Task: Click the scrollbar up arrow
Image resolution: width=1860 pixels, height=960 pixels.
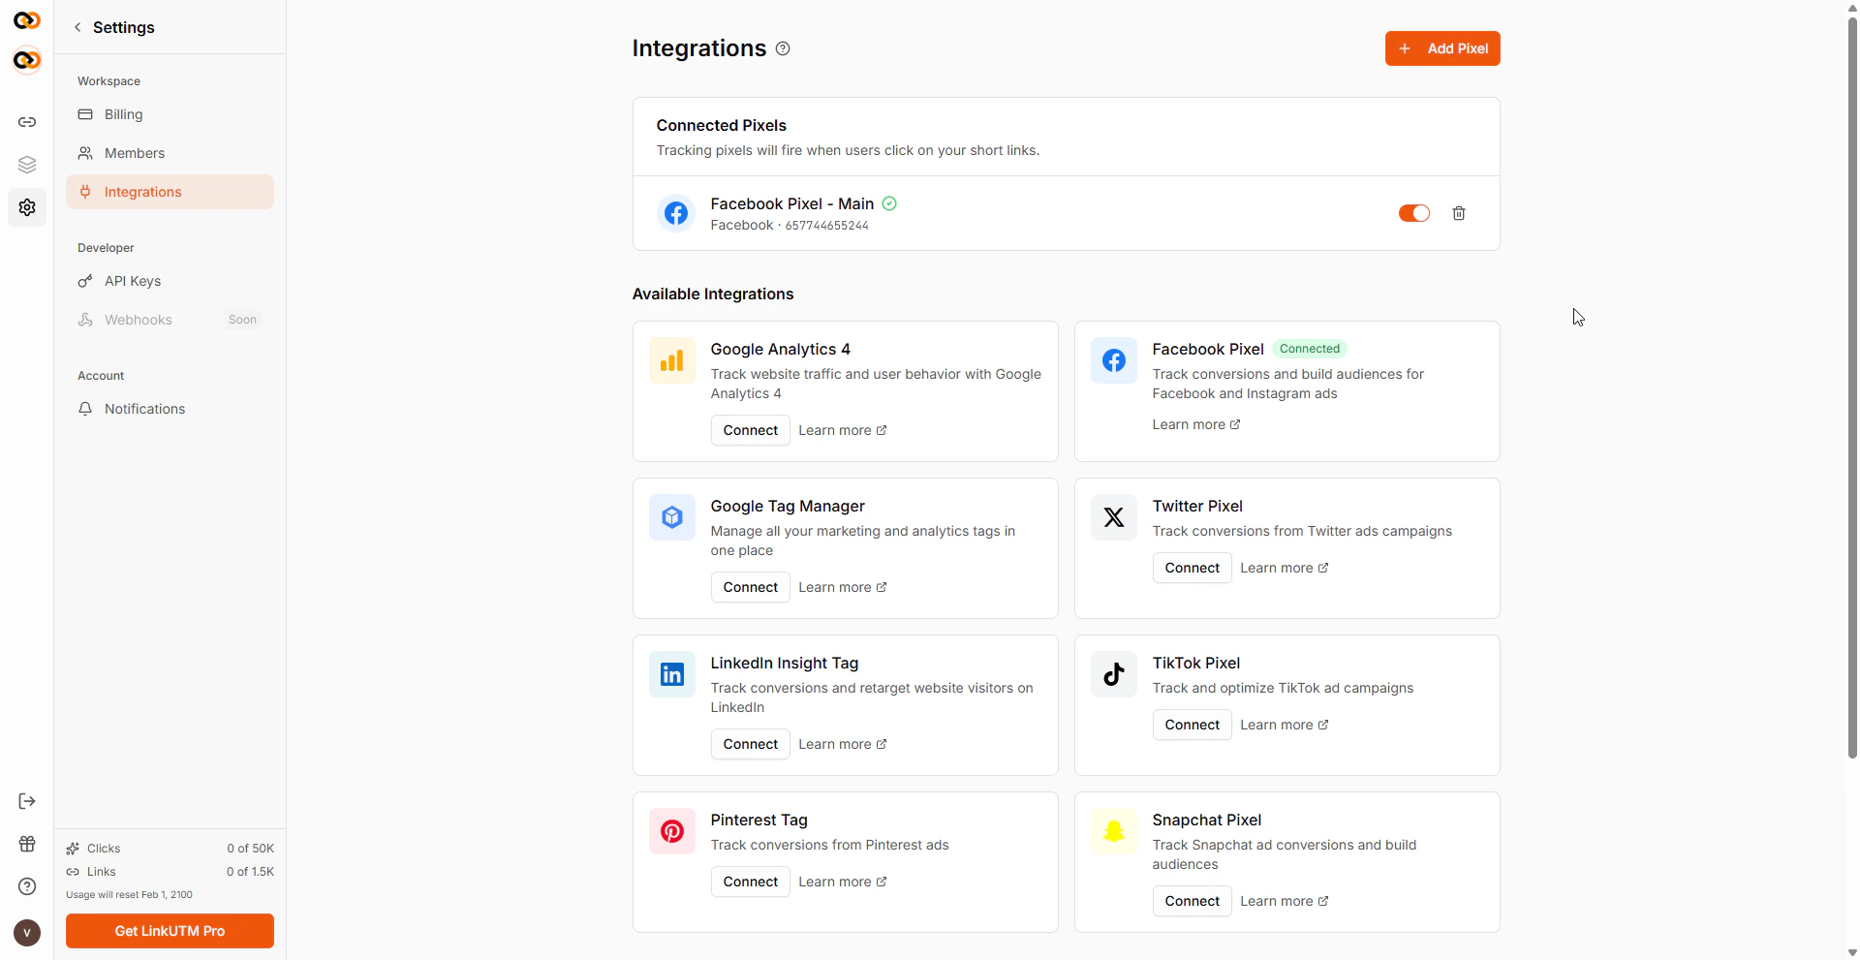Action: click(x=1852, y=7)
